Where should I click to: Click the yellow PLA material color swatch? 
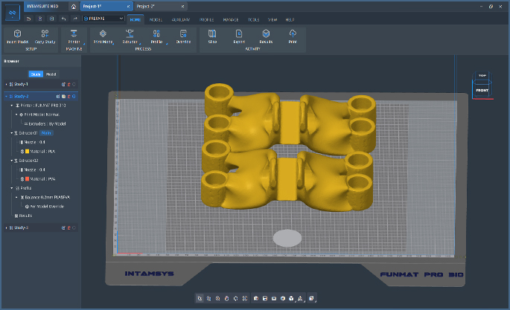[x=27, y=150]
